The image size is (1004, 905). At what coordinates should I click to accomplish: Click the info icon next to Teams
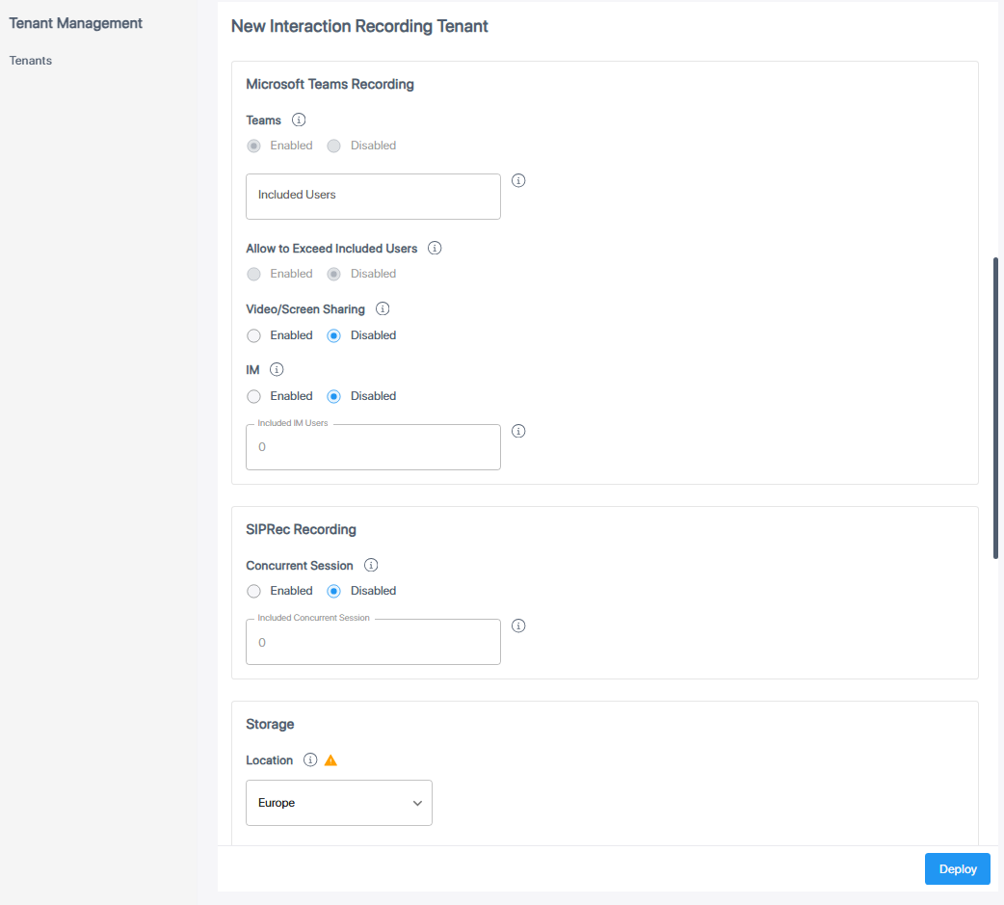click(299, 120)
